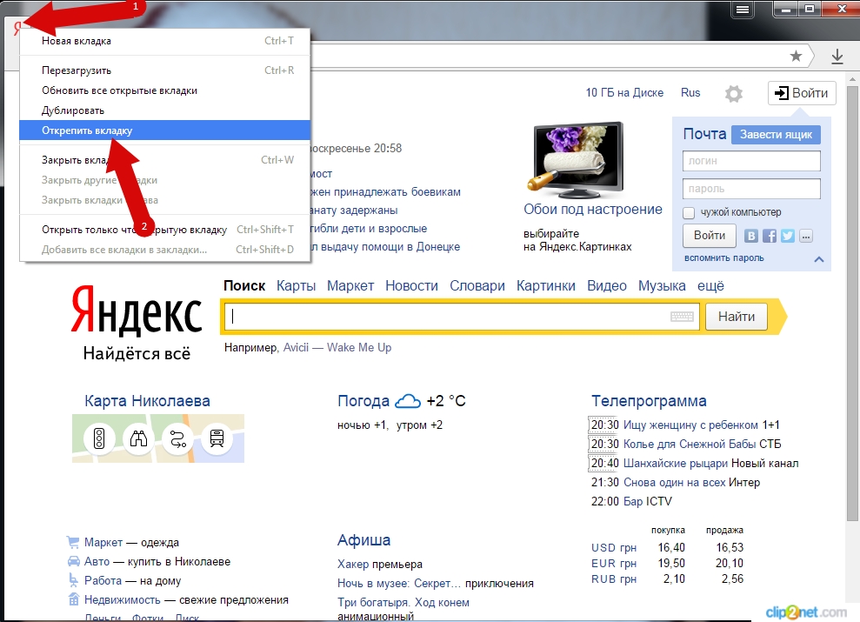Click the wallpaper monitor image
The image size is (860, 622).
point(576,160)
